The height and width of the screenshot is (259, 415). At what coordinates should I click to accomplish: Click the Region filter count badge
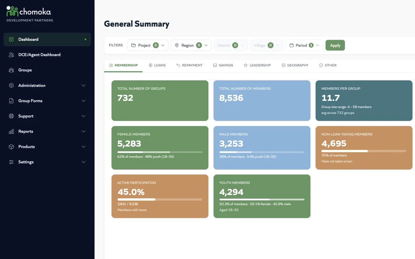click(199, 45)
